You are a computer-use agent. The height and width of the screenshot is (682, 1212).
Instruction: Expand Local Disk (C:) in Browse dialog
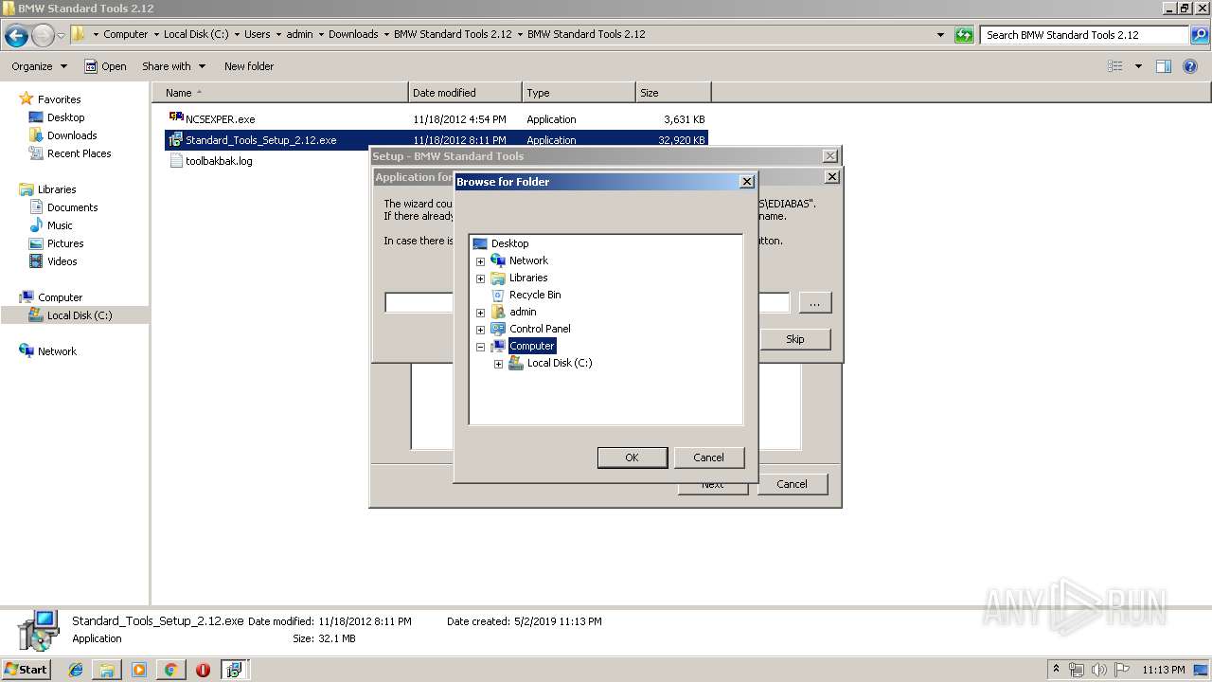click(498, 364)
